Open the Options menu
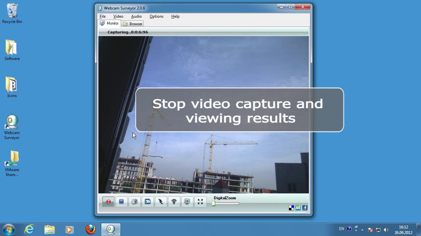Viewport: 421px width, 236px height. pos(157,16)
